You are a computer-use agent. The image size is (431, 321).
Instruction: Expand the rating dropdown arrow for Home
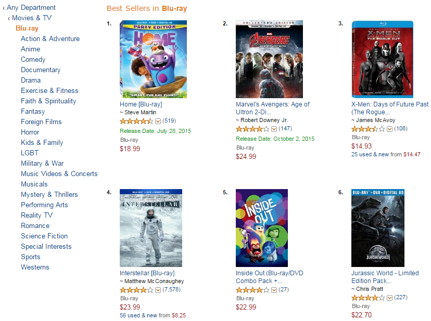[x=158, y=121]
